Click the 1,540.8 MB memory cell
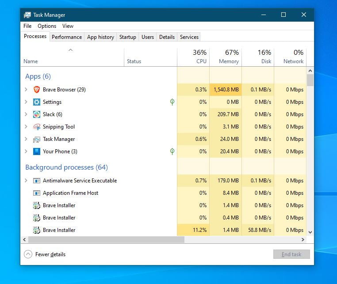 pos(226,90)
